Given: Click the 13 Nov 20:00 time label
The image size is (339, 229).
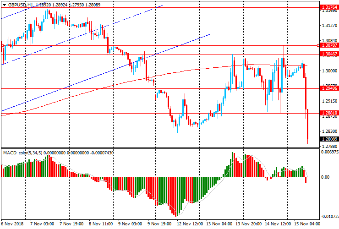Looking at the screenshot, I should [248, 224].
